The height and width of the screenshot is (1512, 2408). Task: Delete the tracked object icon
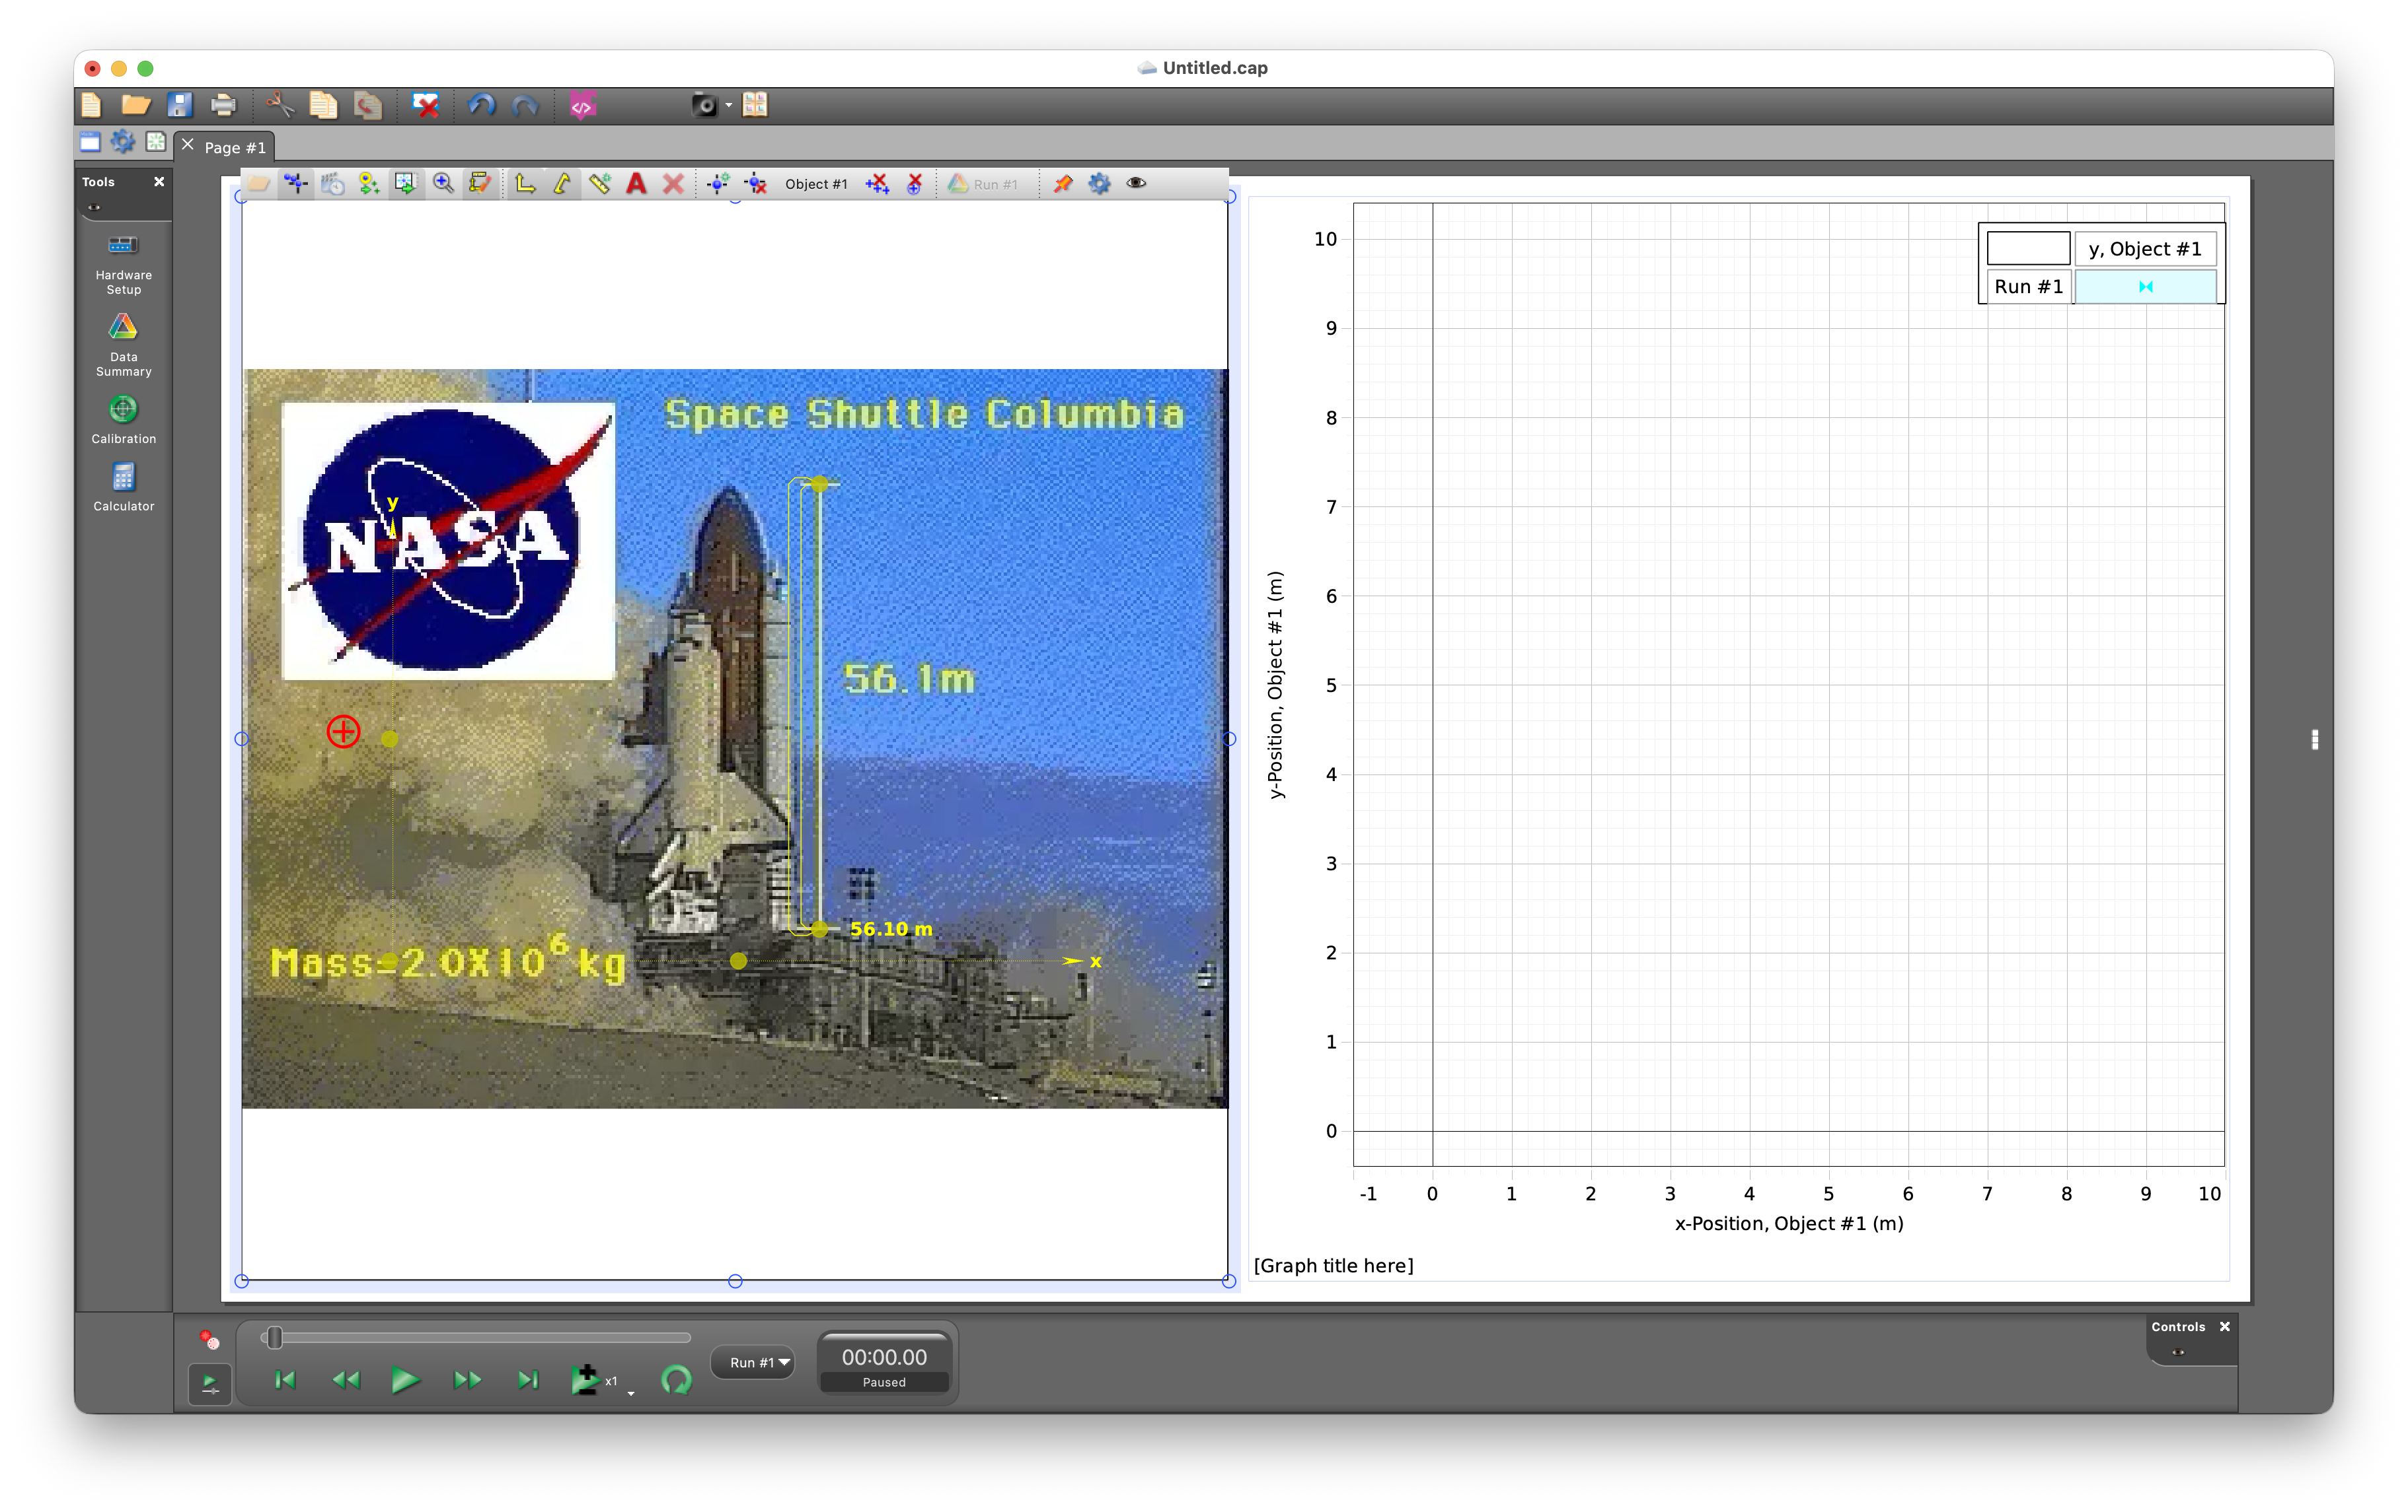(x=756, y=183)
